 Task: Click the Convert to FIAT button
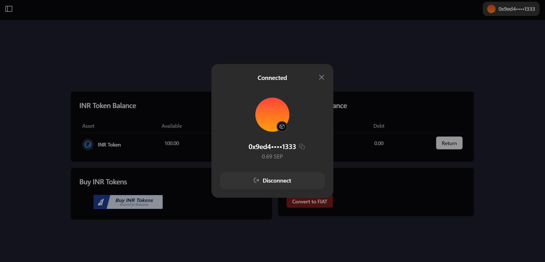point(310,202)
